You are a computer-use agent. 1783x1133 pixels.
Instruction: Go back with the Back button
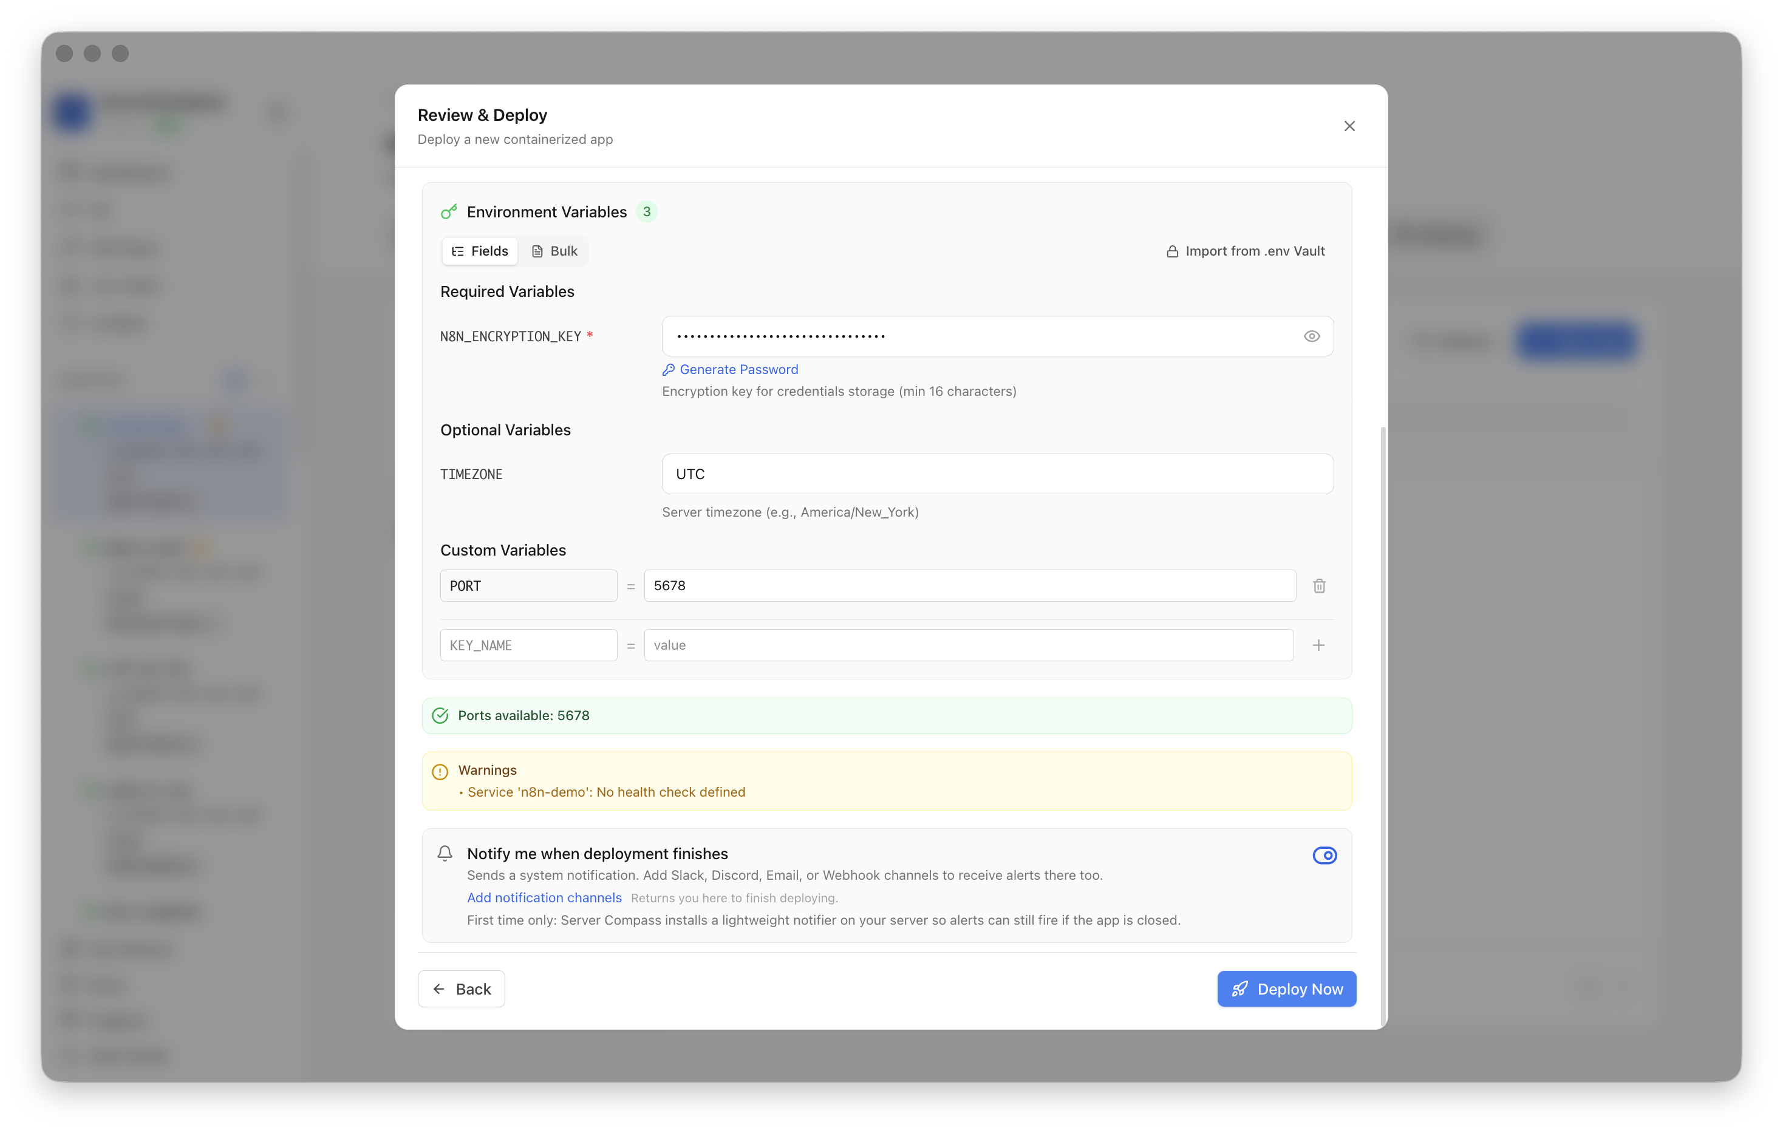(x=462, y=988)
